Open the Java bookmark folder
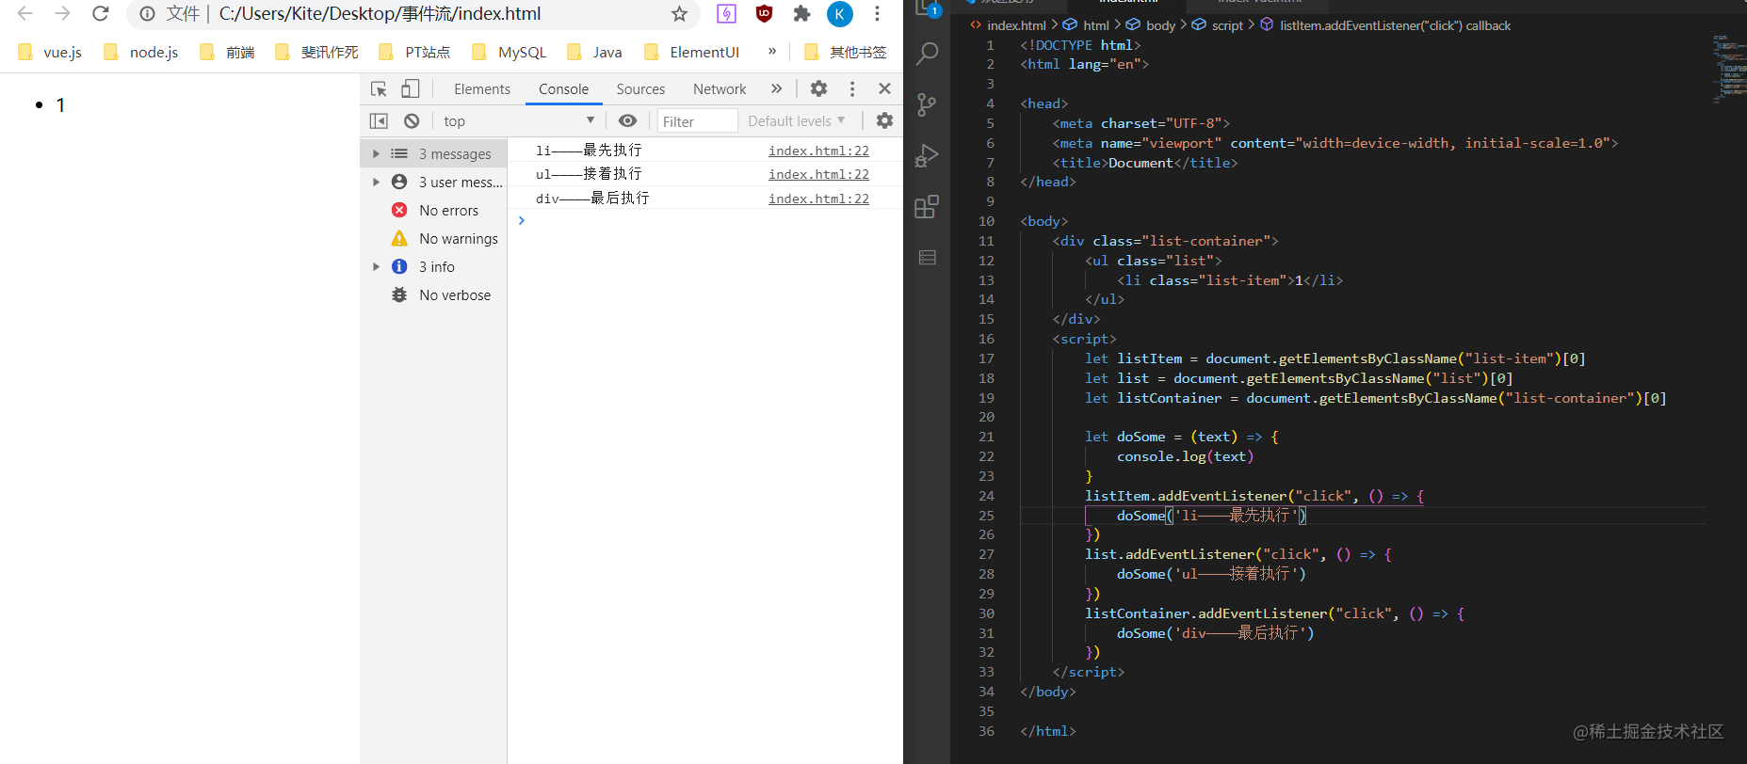The image size is (1747, 764). pyautogui.click(x=594, y=52)
